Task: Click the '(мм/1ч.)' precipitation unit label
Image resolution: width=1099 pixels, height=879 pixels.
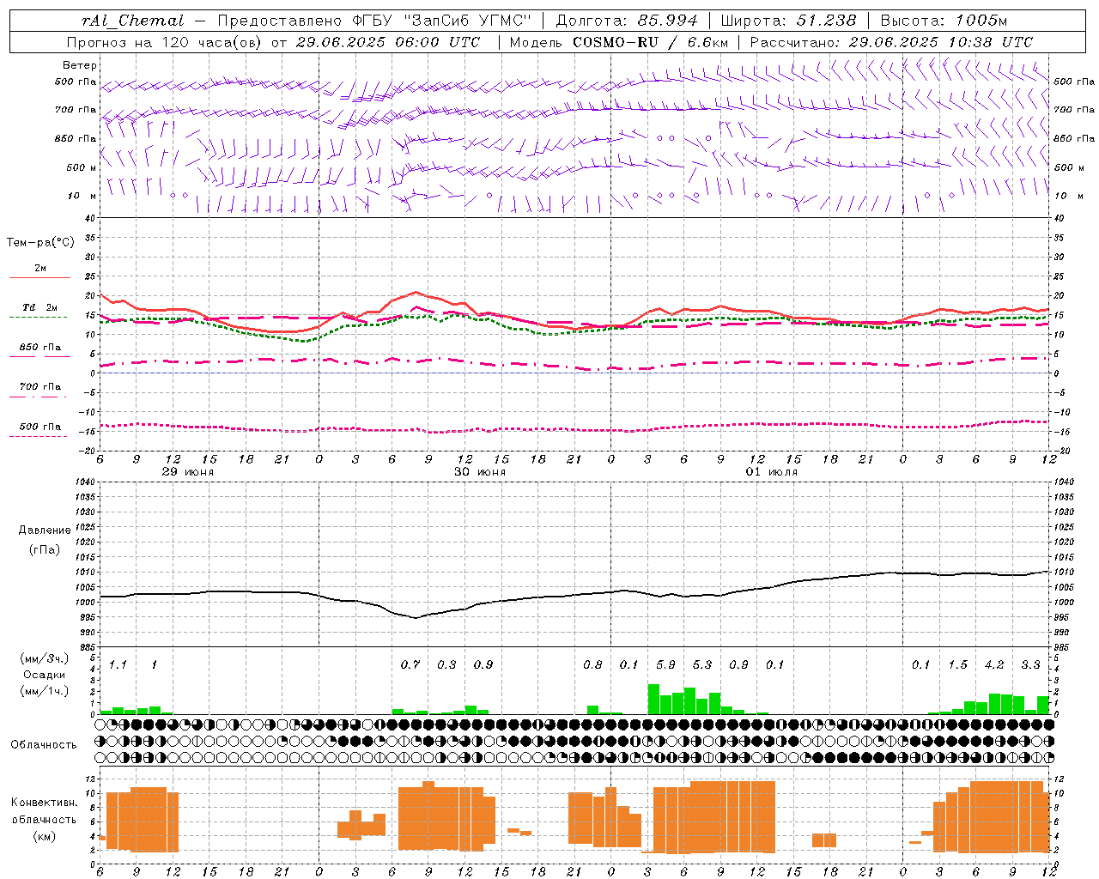Action: pyautogui.click(x=45, y=691)
